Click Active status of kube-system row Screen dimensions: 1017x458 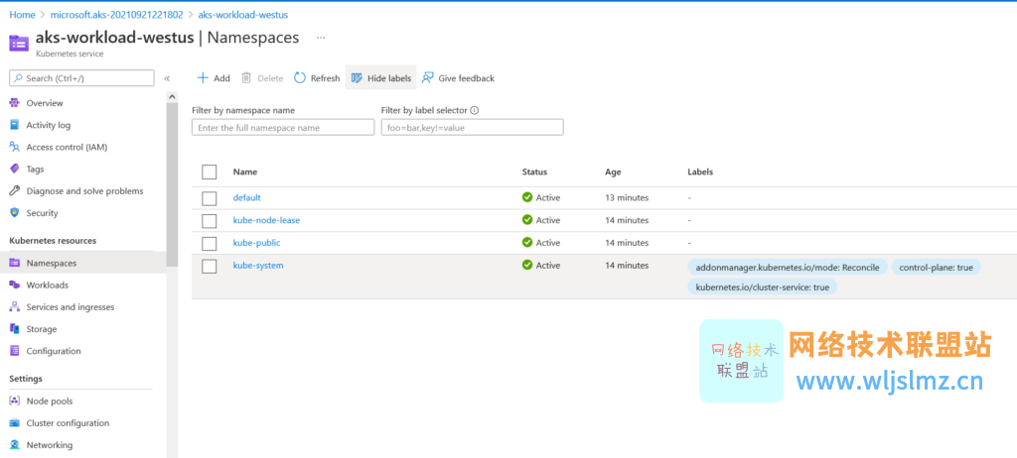coord(541,265)
